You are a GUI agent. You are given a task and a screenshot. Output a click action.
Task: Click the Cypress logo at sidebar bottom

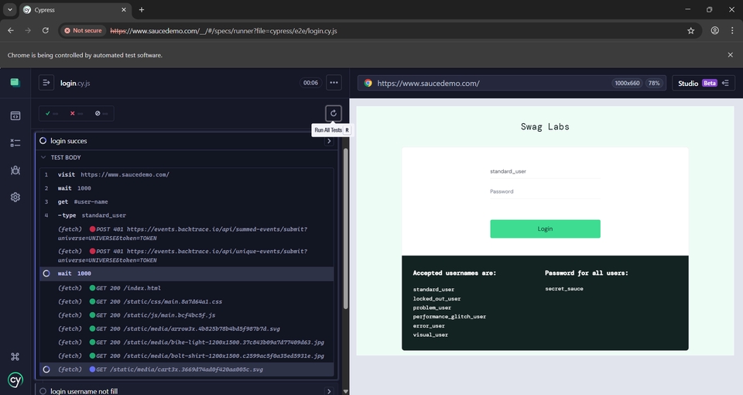(15, 380)
